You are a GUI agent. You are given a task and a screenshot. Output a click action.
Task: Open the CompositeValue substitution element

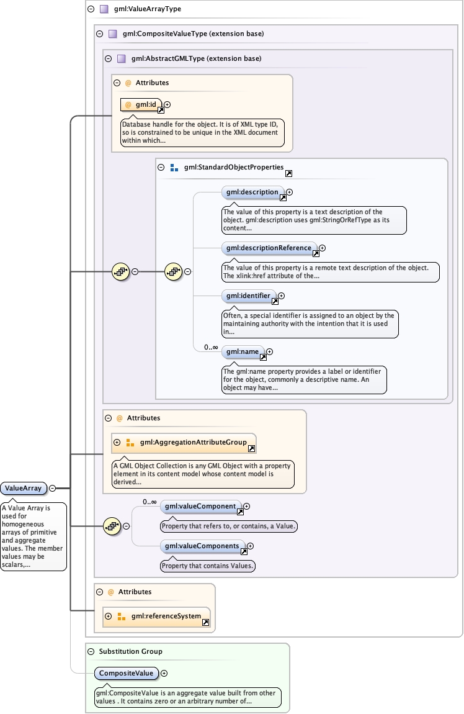coord(127,673)
